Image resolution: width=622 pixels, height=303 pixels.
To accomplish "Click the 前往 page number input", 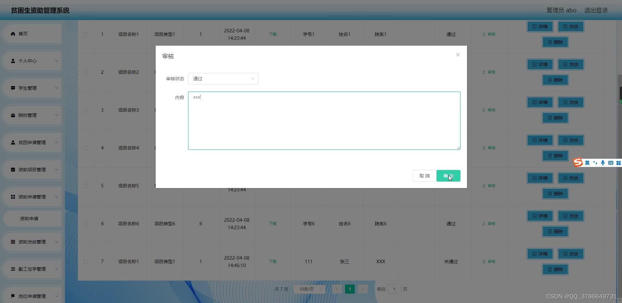I will click(x=394, y=289).
